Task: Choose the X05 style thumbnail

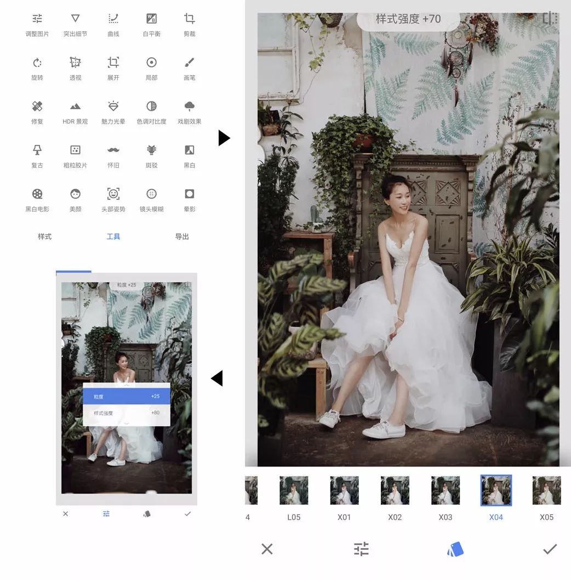Action: point(547,491)
